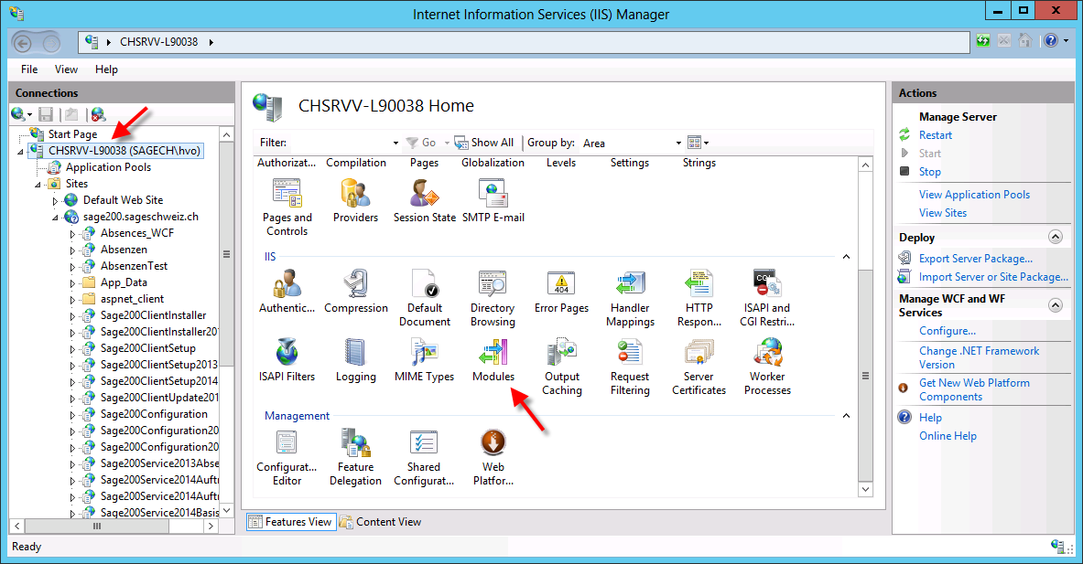This screenshot has height=564, width=1083.
Task: Open the Web Platform Installer icon
Action: pos(493,457)
